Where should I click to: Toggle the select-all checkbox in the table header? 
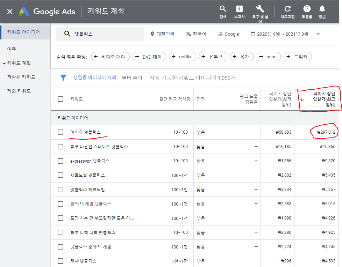(60, 99)
